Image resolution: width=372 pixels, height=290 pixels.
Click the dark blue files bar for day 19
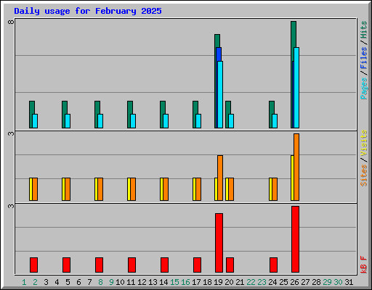[x=219, y=54]
